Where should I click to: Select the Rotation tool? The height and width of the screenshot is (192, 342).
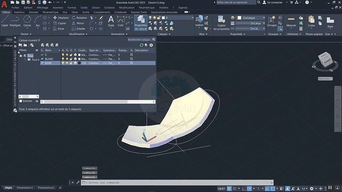80,18
